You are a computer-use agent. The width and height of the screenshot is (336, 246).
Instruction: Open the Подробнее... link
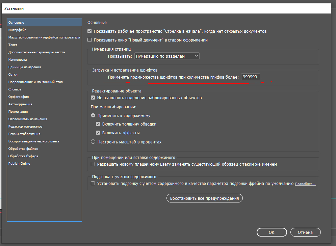click(x=305, y=184)
